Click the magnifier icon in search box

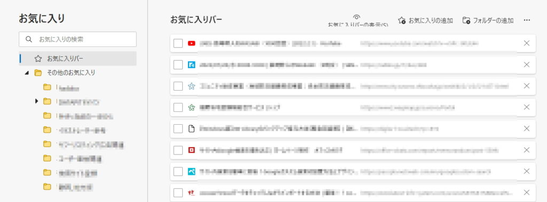tap(29, 39)
